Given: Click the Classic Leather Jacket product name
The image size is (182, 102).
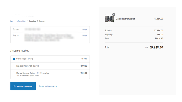Looking at the screenshot, I should click(x=125, y=19).
